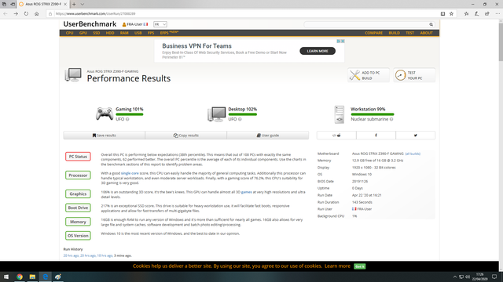
Task: Click the Memory badge
Action: [78, 222]
